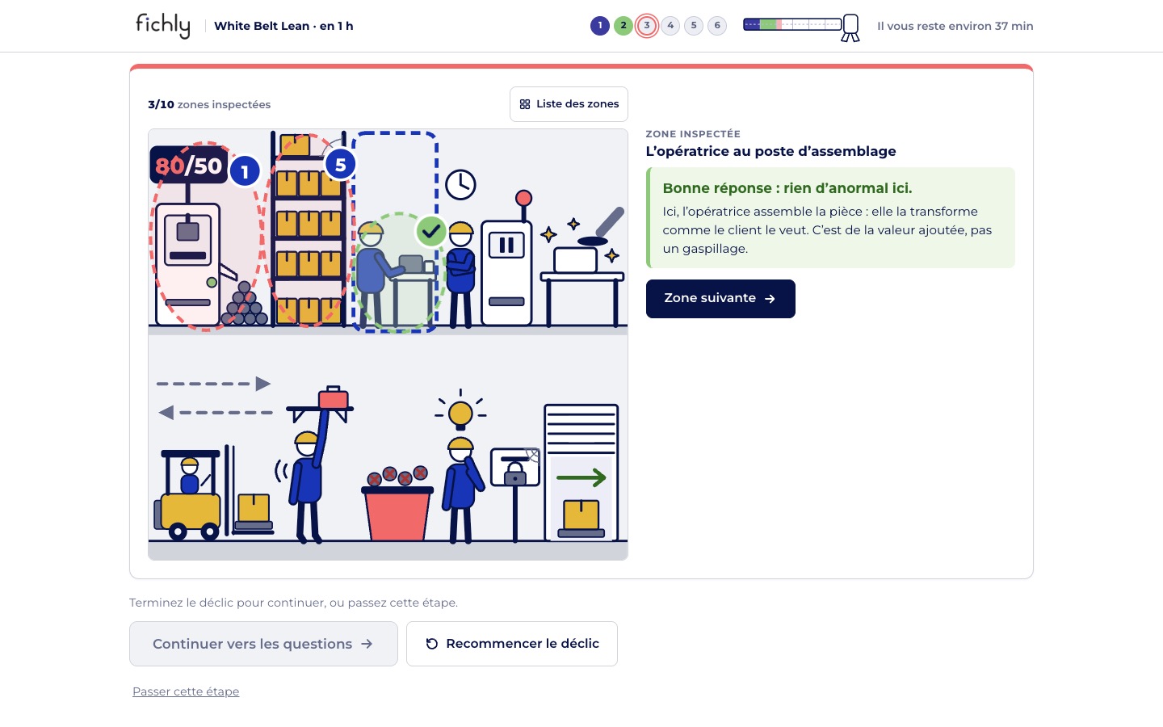Click Zone suivante button

720,299
